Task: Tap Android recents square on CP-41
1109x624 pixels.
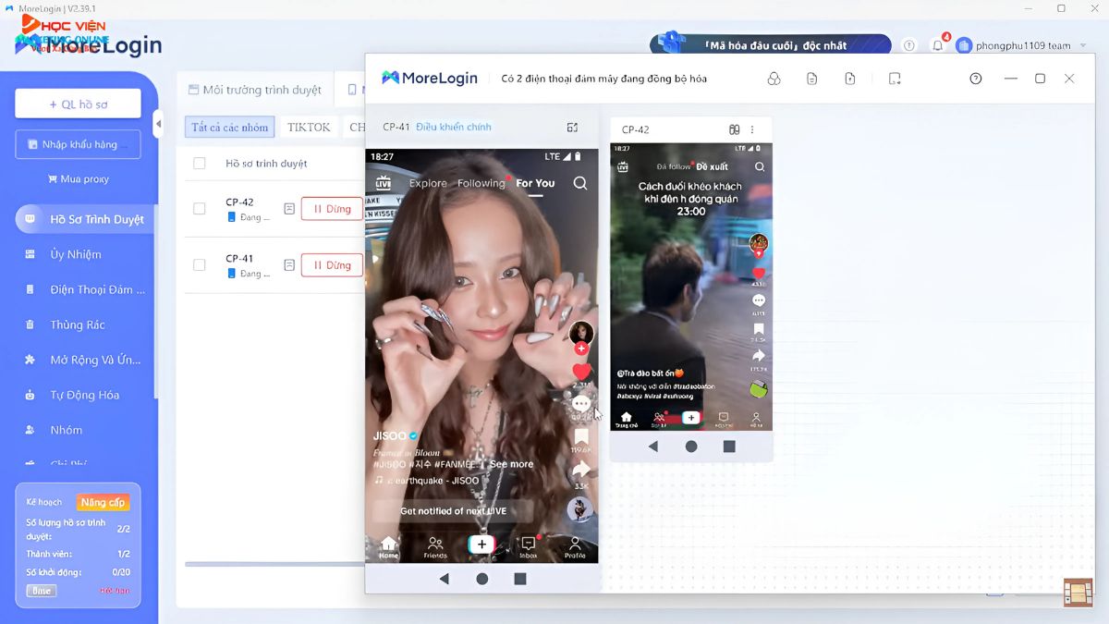Action: coord(520,579)
